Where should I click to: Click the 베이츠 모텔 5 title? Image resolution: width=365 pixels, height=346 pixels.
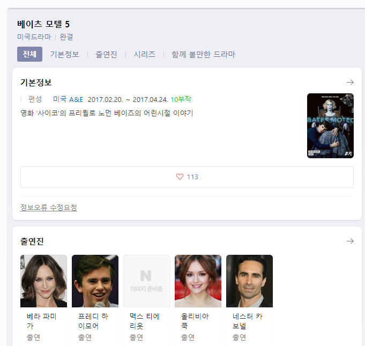click(43, 24)
